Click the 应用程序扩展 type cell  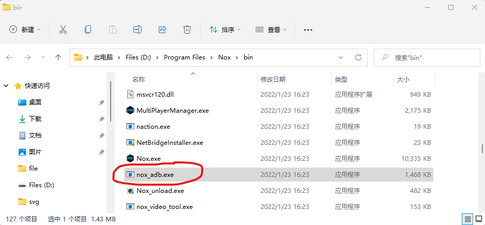[354, 94]
